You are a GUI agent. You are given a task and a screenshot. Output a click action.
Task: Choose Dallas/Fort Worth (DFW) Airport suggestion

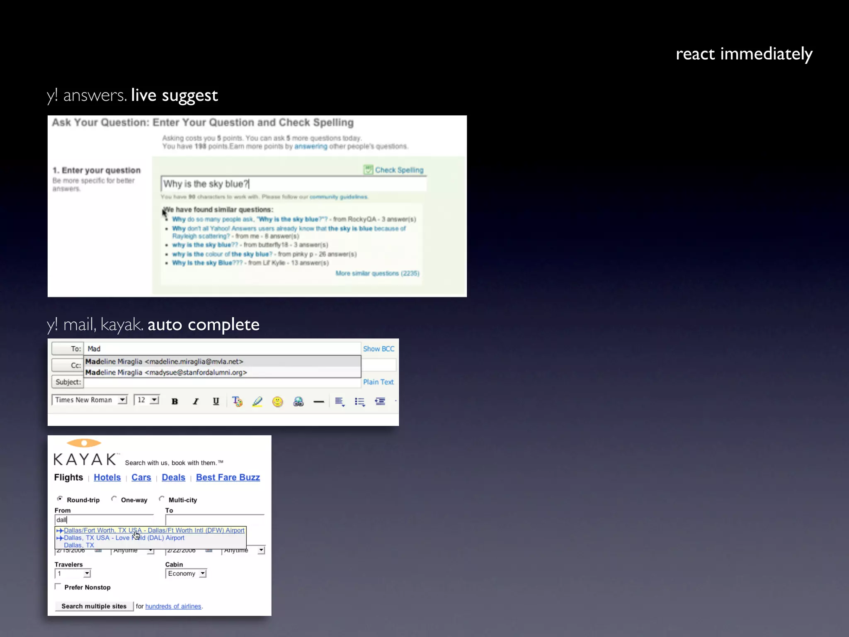click(x=150, y=530)
